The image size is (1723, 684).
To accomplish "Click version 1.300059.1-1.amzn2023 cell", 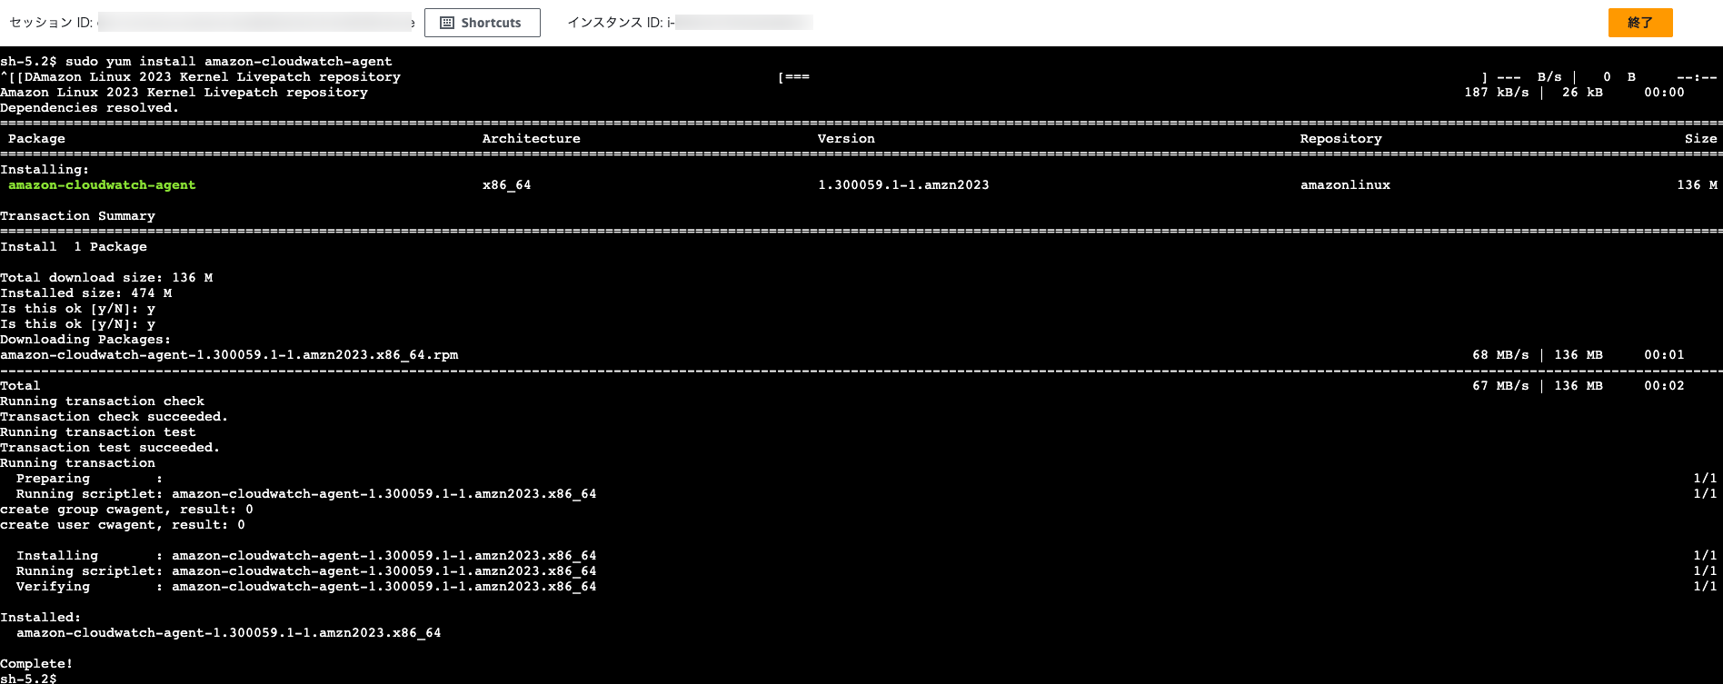I will [903, 185].
